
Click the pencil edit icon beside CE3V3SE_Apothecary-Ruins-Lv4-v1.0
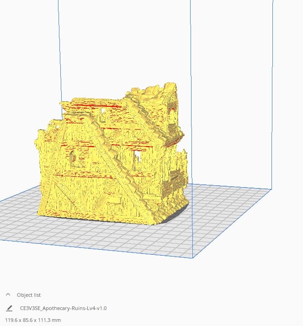point(9,308)
